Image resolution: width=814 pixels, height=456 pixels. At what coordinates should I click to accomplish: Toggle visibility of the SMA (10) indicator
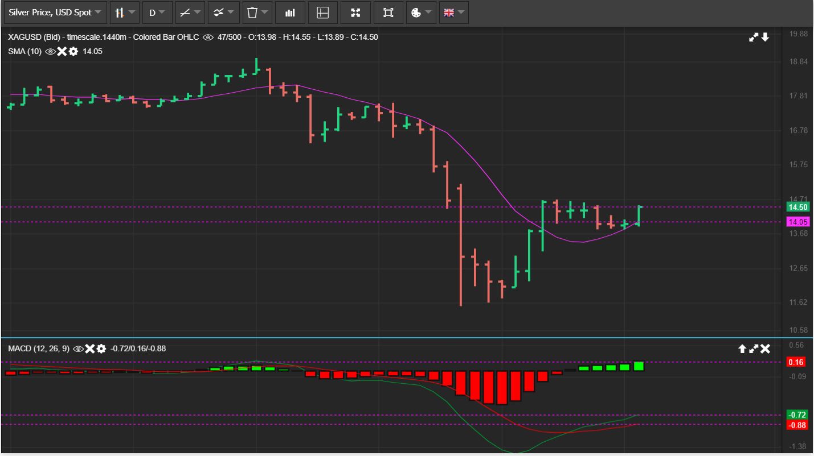51,51
